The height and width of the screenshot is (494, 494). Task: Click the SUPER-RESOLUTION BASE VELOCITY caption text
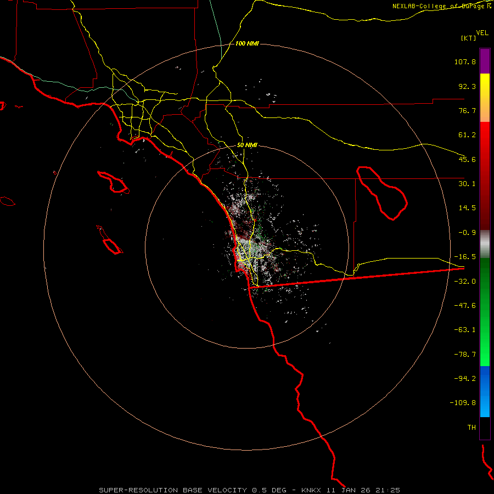[173, 490]
